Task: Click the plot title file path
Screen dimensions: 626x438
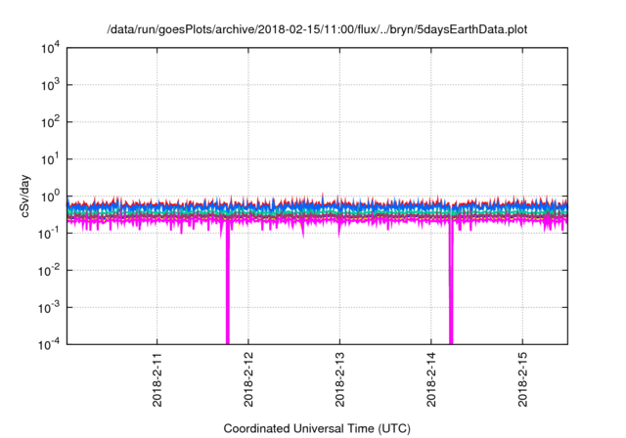Action: click(317, 29)
